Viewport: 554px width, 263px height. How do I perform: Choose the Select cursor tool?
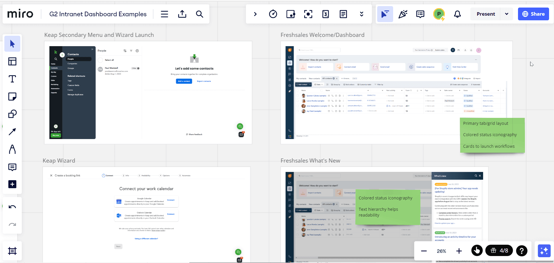[12, 44]
